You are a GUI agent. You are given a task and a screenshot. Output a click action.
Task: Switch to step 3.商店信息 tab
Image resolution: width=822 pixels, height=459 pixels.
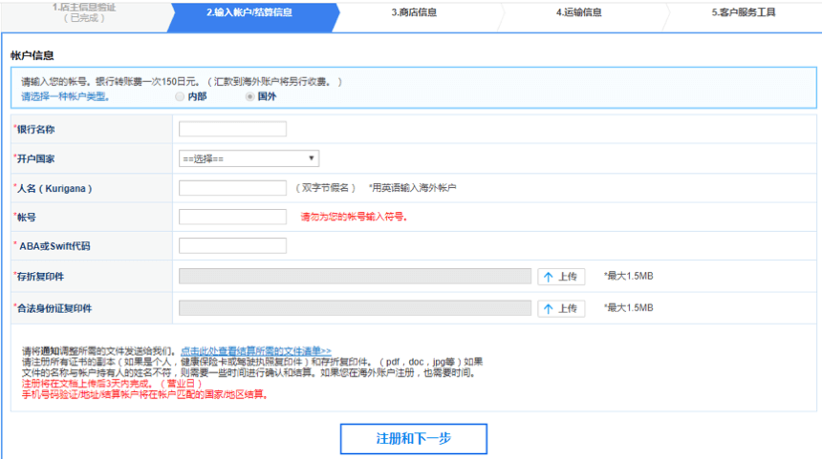[414, 13]
